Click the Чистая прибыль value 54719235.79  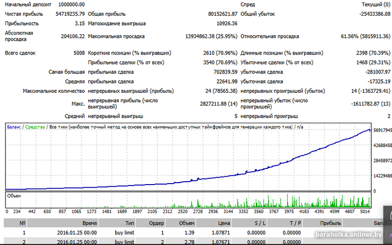click(x=65, y=14)
